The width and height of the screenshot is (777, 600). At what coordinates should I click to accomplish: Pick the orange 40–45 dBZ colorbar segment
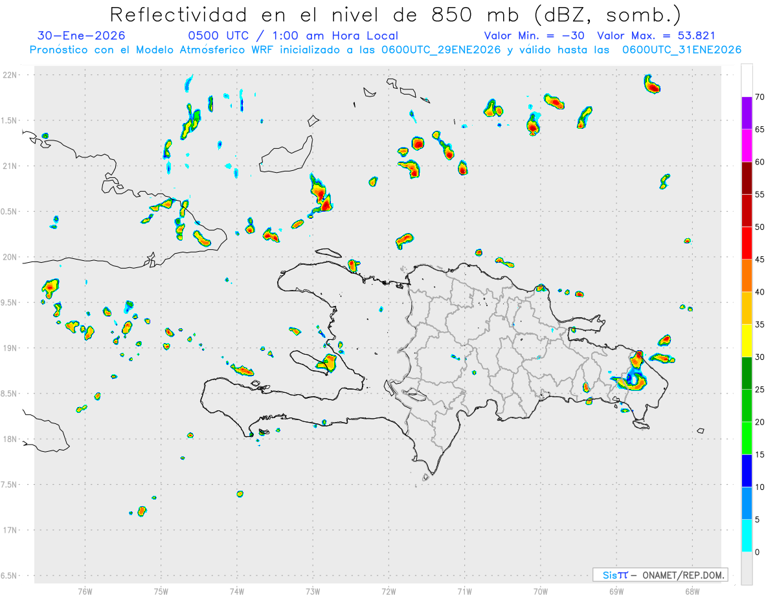747,276
